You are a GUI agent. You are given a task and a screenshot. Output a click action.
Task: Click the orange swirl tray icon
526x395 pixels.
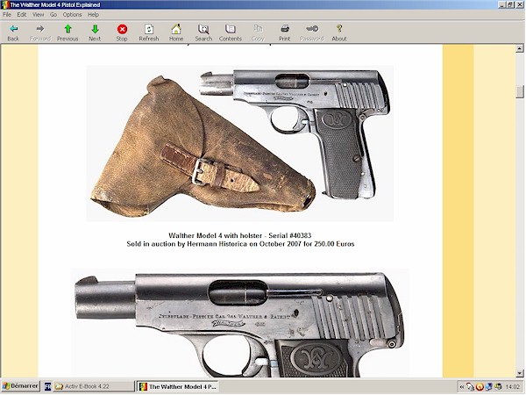click(480, 387)
